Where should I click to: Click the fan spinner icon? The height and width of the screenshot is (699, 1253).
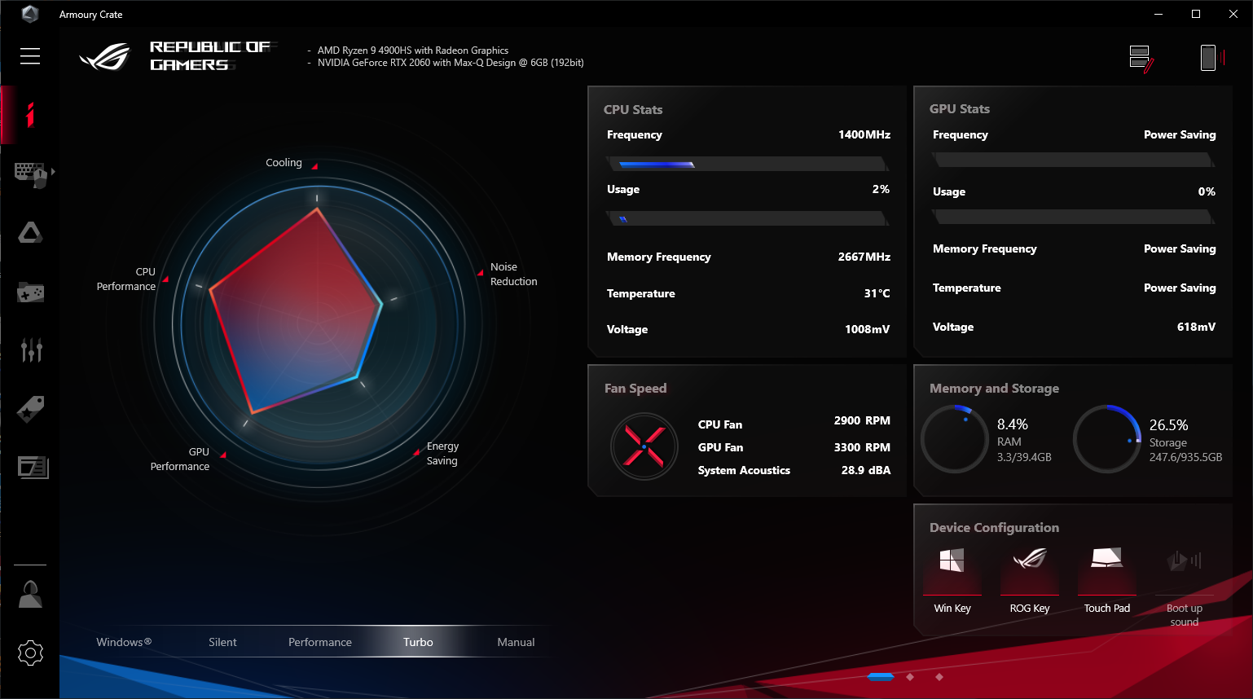coord(644,446)
